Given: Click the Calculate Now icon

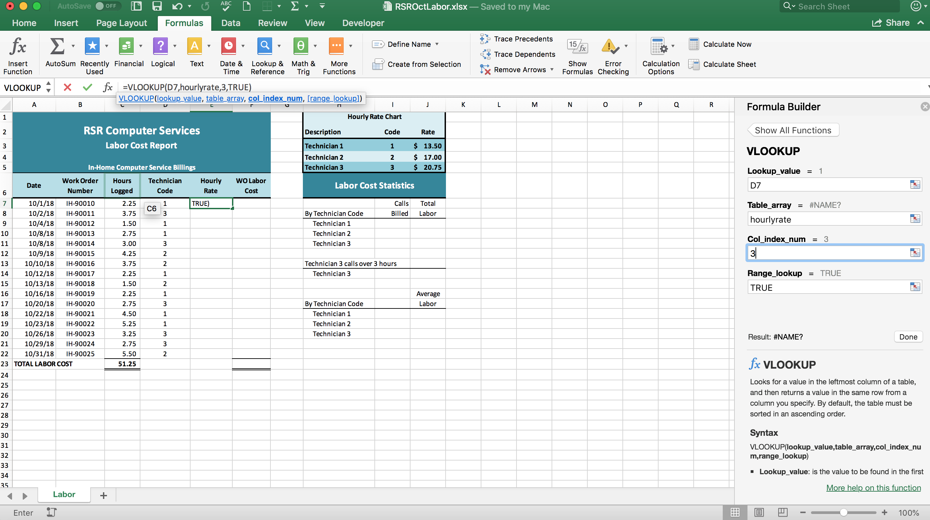Looking at the screenshot, I should click(694, 44).
